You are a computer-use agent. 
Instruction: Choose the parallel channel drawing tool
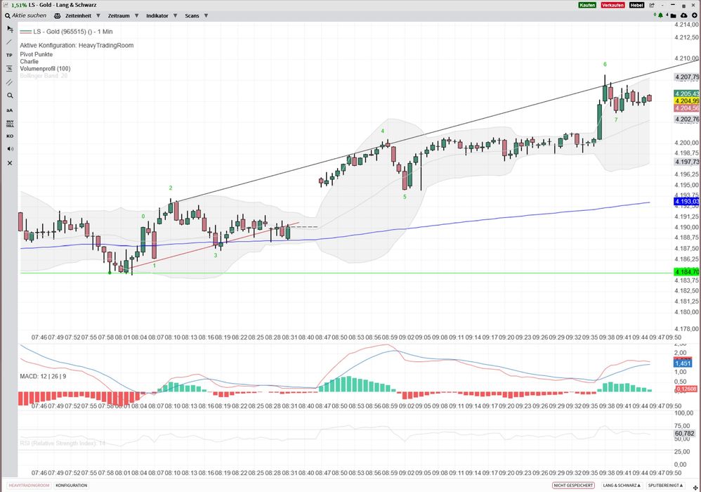click(9, 82)
